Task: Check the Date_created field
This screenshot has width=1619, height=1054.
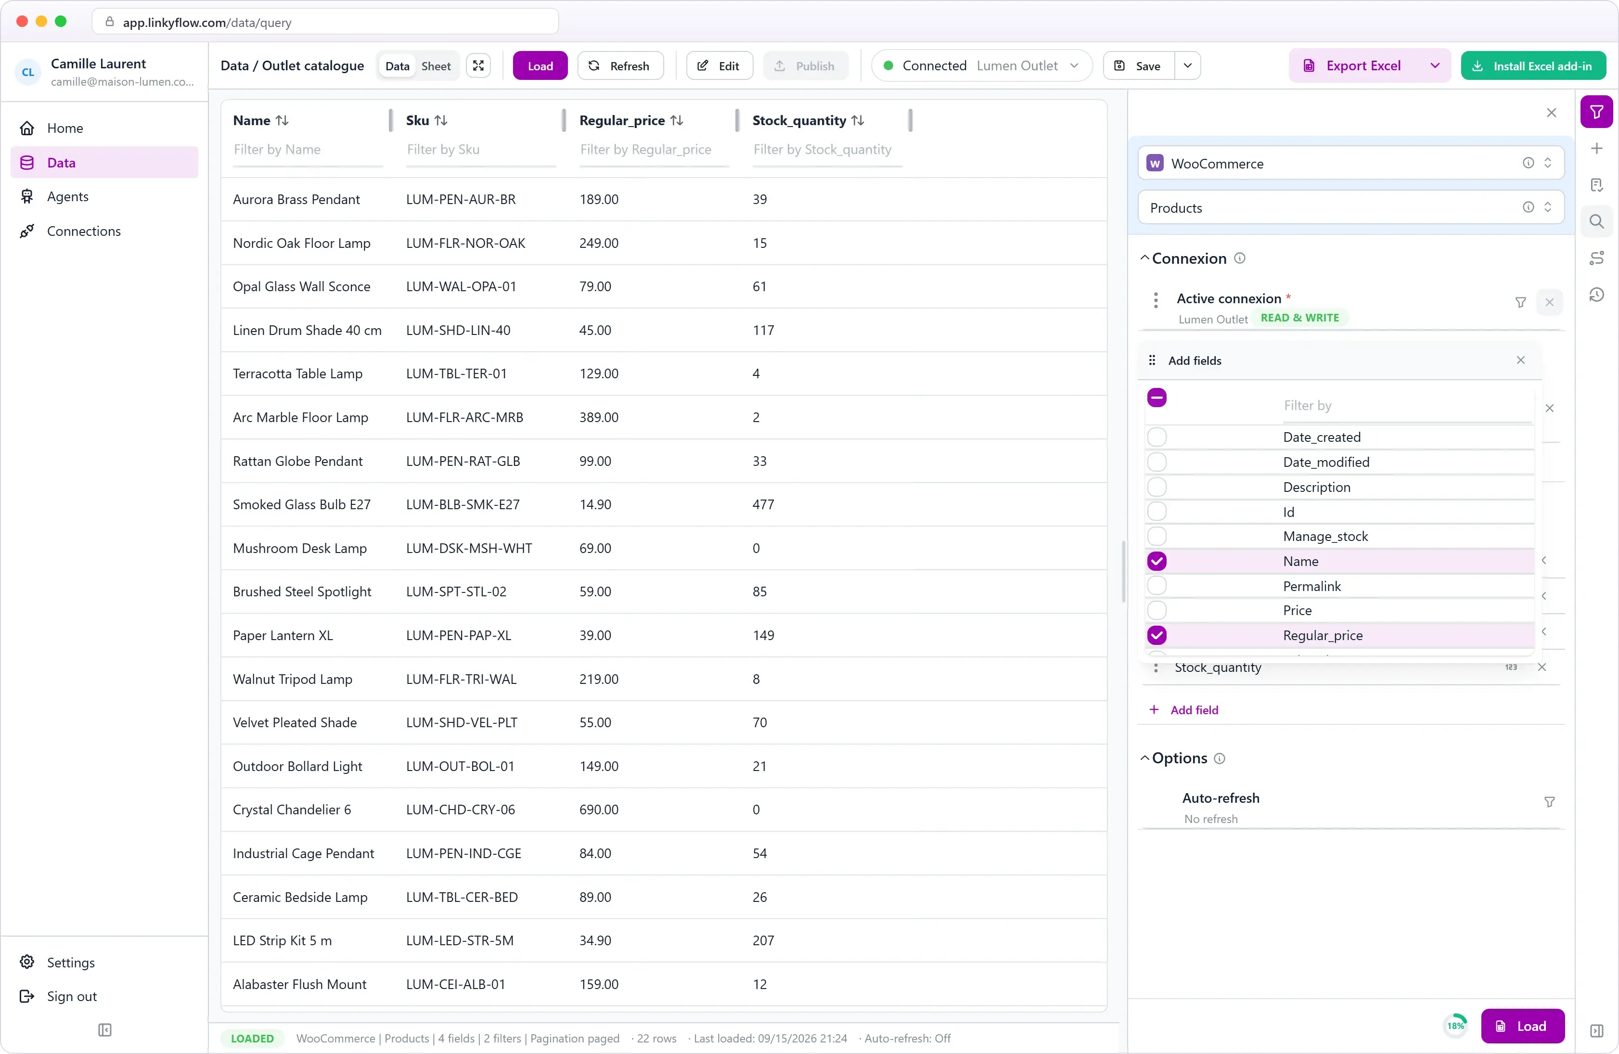Action: pos(1156,437)
